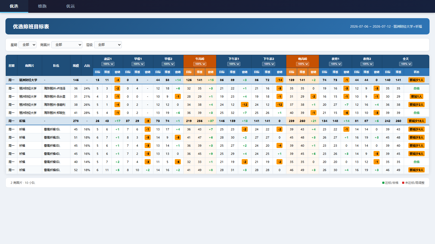Select the 海珠琶洲-卢浩泽 team name
The height and width of the screenshot is (244, 435).
point(55,88)
